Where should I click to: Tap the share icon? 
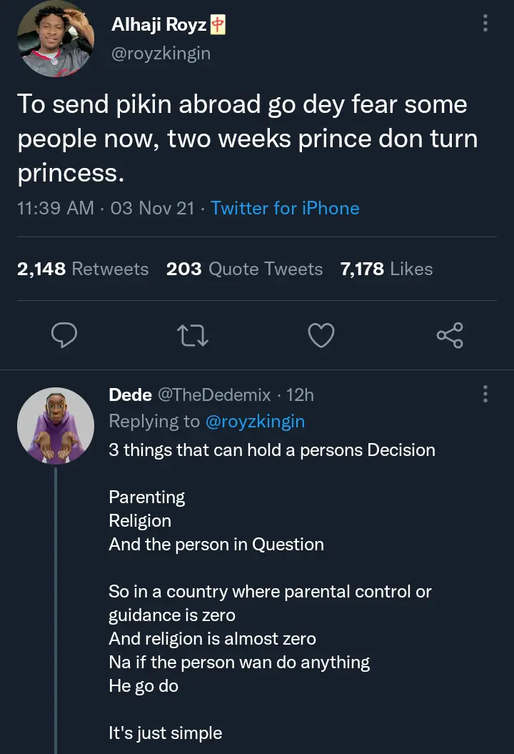[450, 335]
